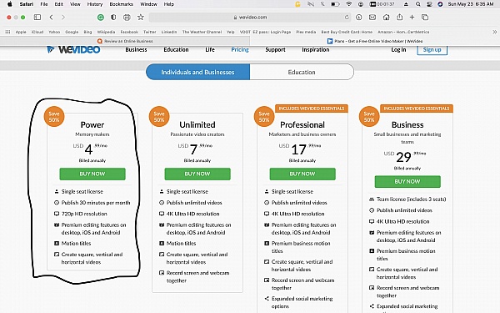Viewport: 500px width, 313px height.
Task: Click Includes WeVideo Essentials banner on Professional
Action: pos(312,109)
